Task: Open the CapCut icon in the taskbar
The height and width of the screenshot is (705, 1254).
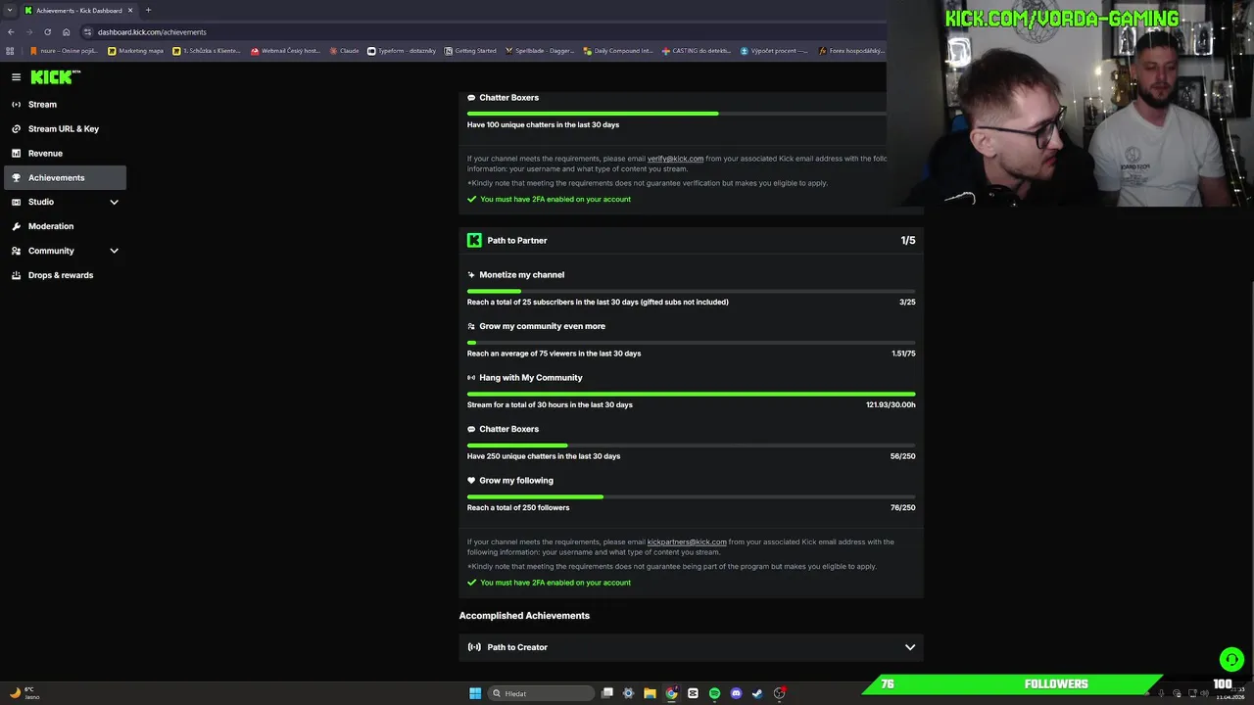Action: point(693,693)
